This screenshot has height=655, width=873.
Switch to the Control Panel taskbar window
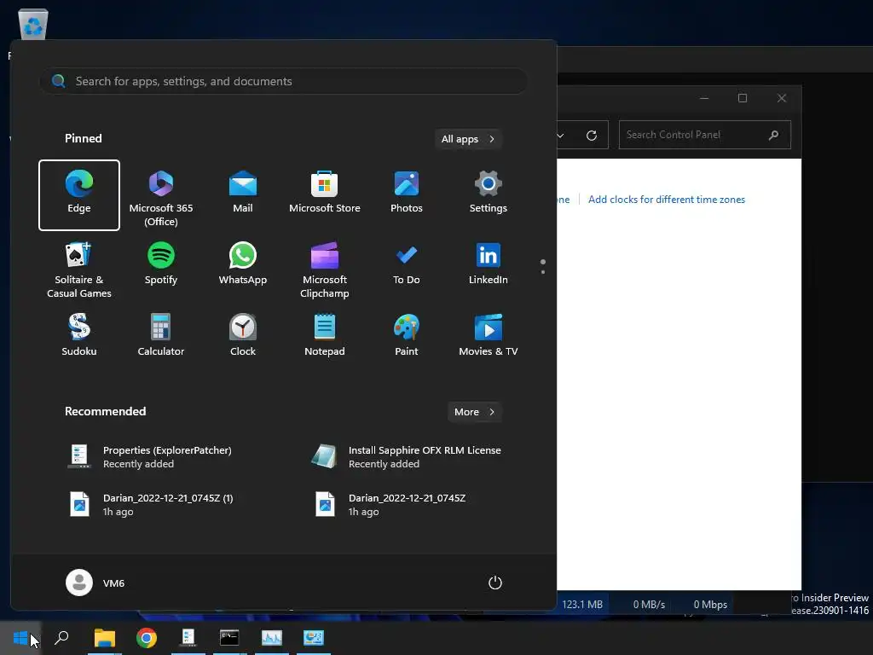(x=314, y=638)
